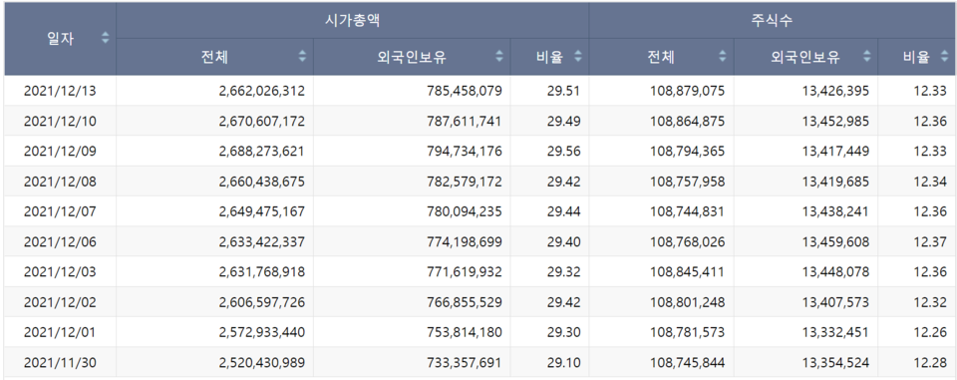Select the date cell 2021/11/30
Viewport: 957px width, 380px height.
pyautogui.click(x=60, y=363)
